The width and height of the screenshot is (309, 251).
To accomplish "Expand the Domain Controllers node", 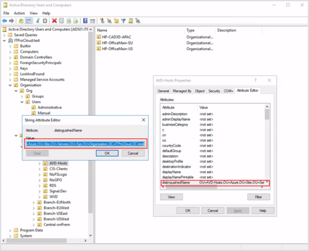I will tap(11, 57).
